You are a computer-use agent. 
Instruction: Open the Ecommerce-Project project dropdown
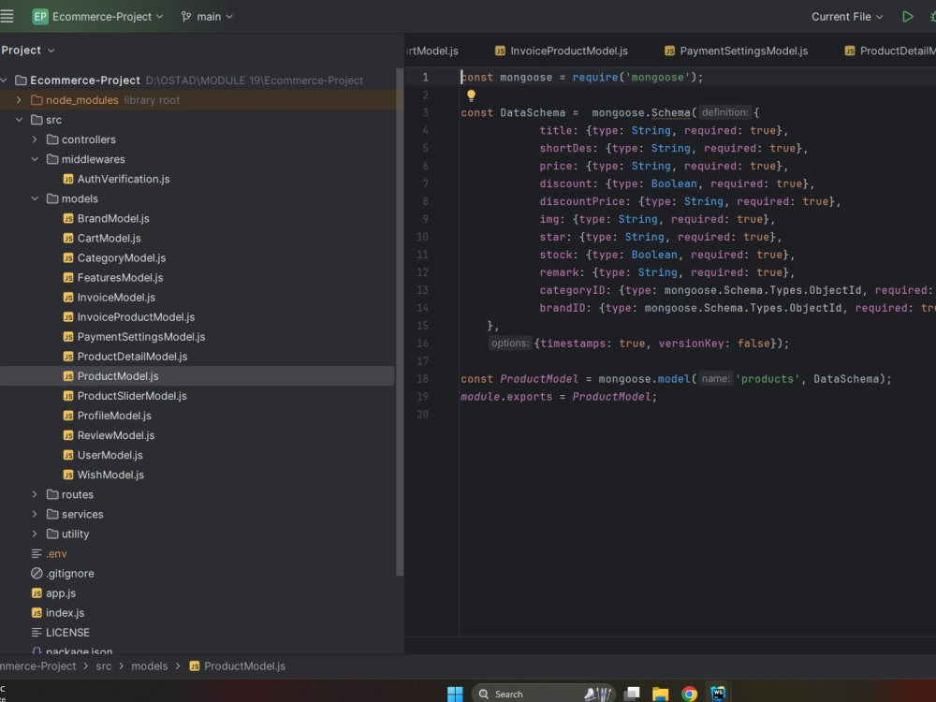click(108, 17)
